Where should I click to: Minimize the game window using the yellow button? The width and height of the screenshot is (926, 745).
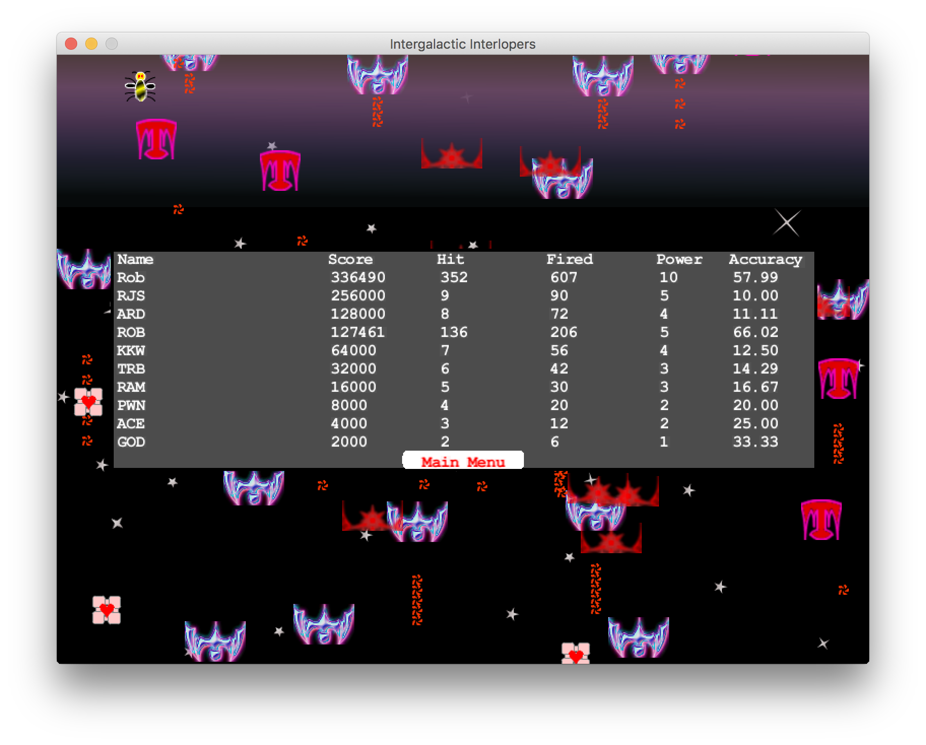(x=91, y=44)
